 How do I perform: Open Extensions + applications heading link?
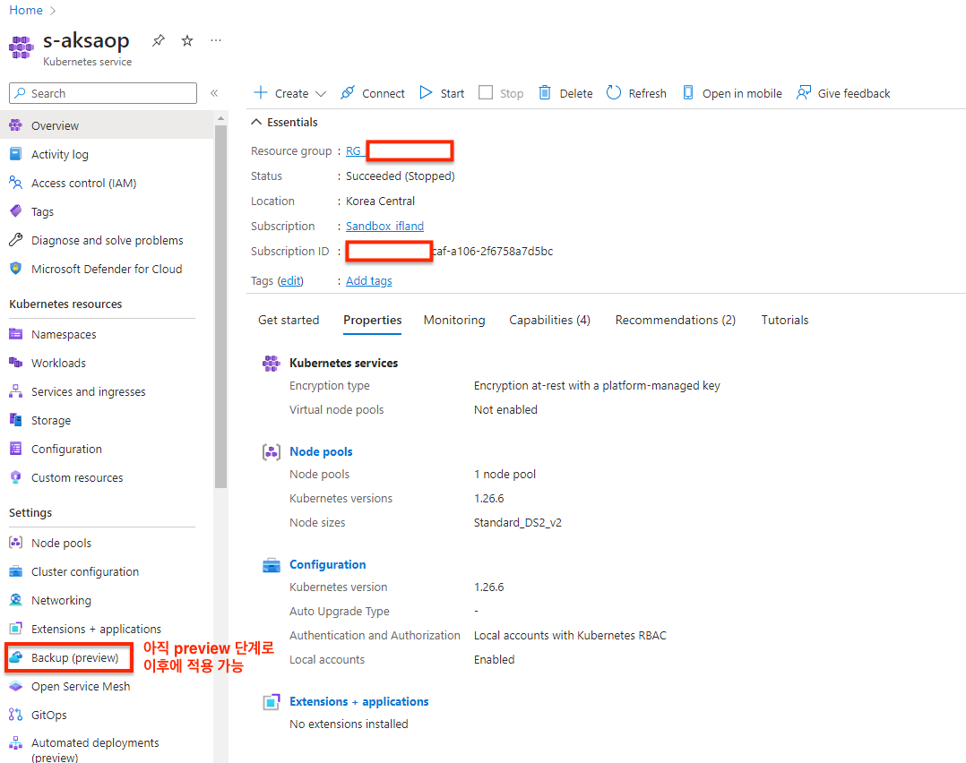pyautogui.click(x=358, y=701)
